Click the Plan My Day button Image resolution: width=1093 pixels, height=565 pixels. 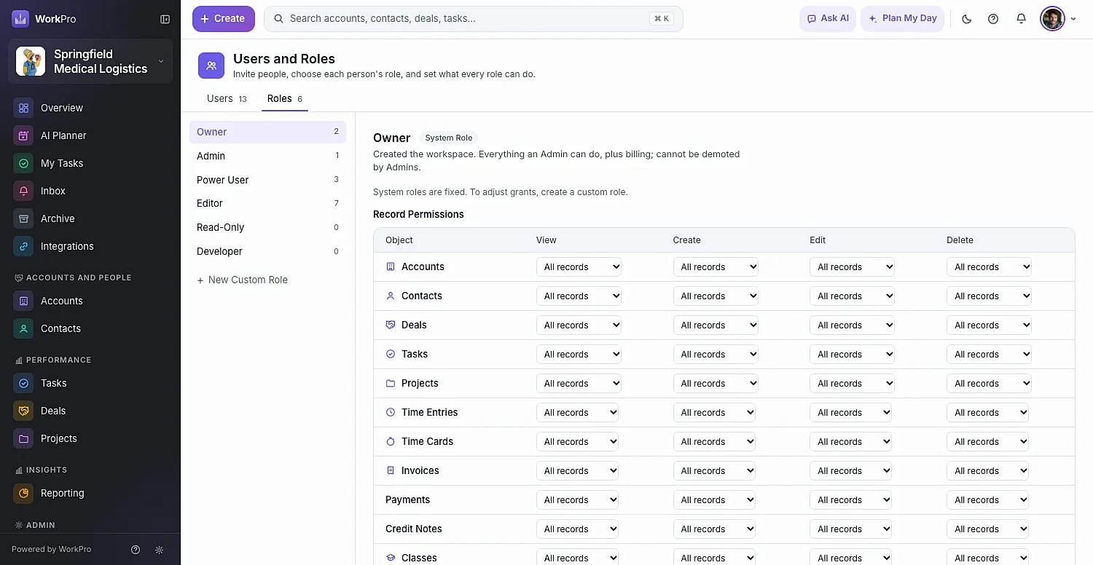point(902,19)
